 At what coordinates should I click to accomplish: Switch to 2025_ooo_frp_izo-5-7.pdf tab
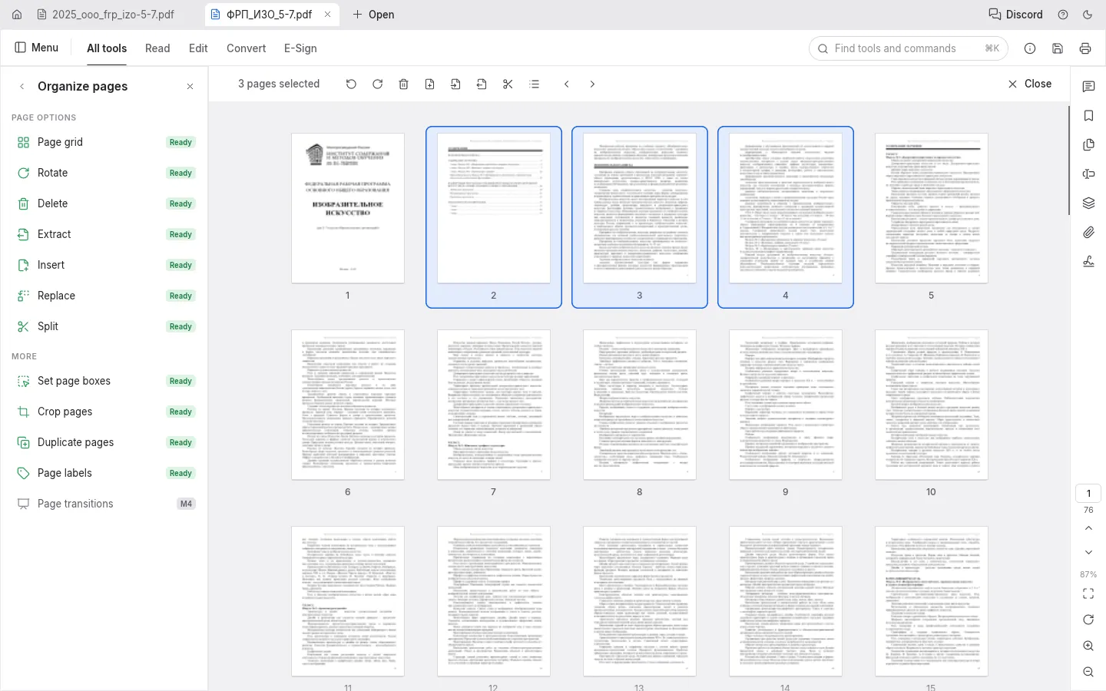(x=105, y=15)
